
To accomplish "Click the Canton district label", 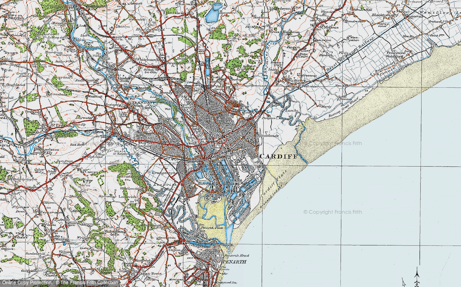I will (x=144, y=146).
